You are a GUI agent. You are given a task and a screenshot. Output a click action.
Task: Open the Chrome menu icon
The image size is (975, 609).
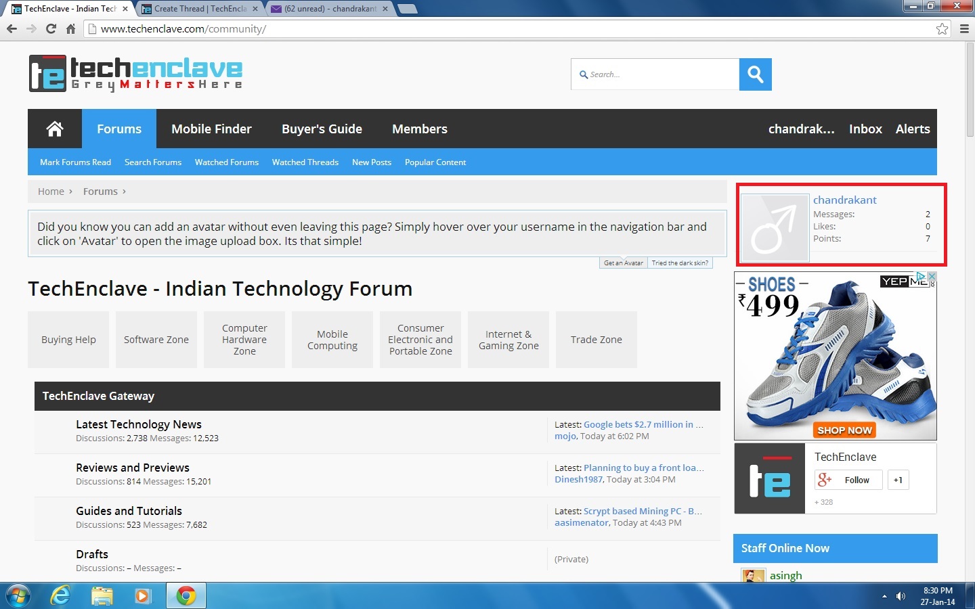coord(964,28)
